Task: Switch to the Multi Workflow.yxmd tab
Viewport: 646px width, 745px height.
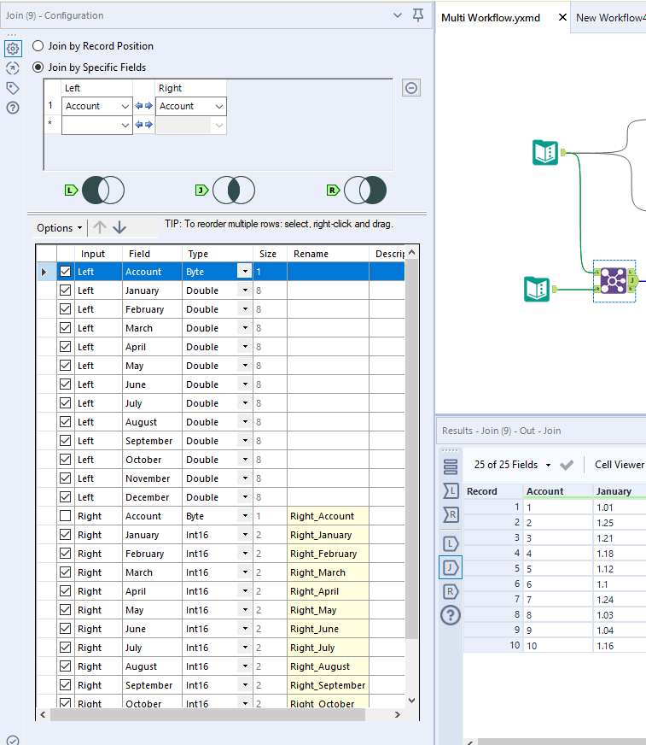Action: click(x=491, y=18)
